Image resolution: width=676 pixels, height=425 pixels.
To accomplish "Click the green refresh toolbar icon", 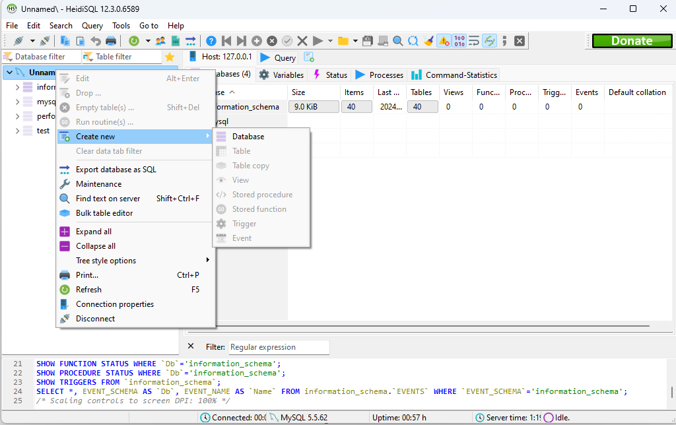I will (134, 41).
